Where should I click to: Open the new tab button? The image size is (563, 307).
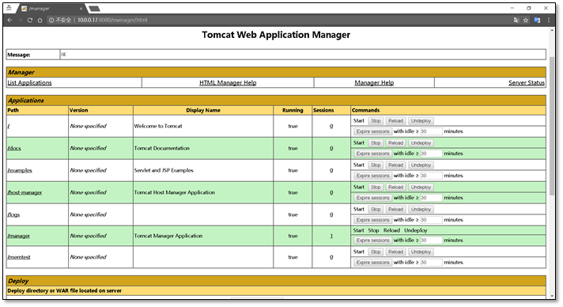tap(94, 9)
